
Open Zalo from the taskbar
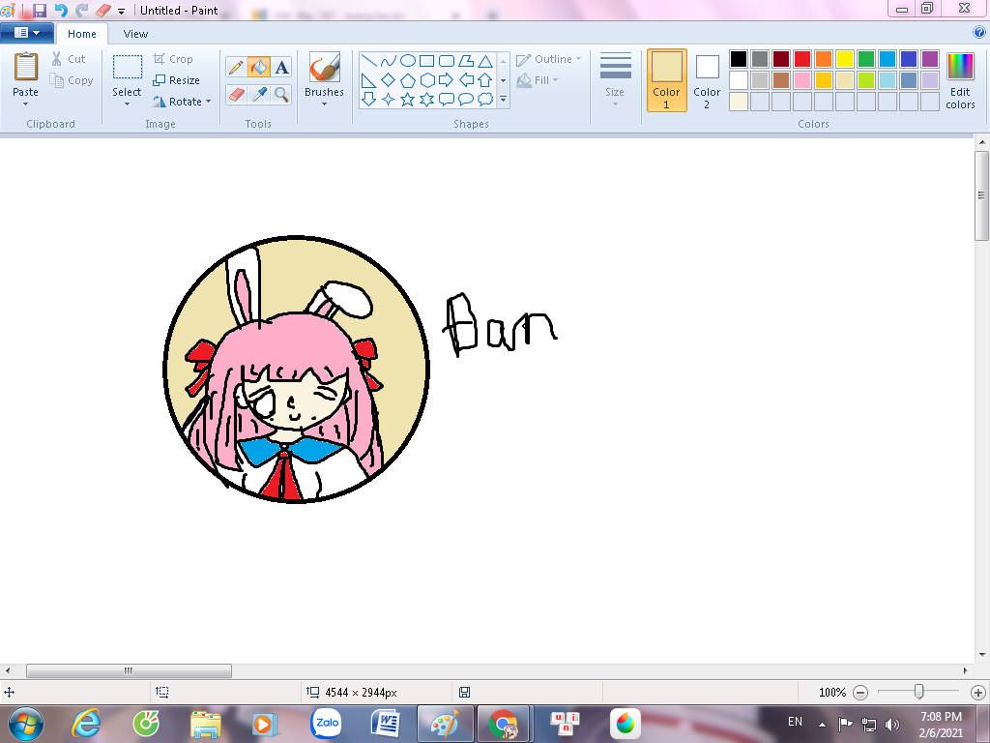(327, 724)
